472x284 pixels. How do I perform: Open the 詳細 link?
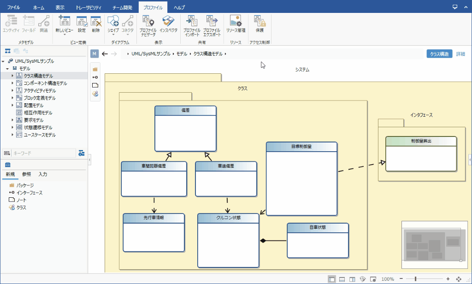[460, 54]
